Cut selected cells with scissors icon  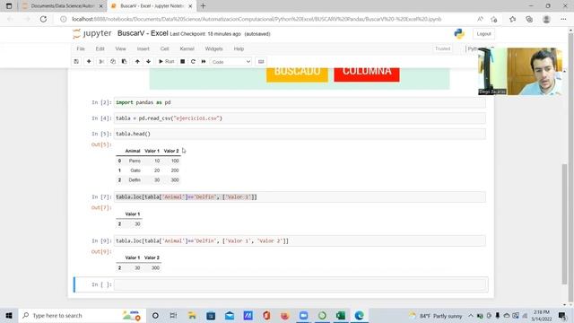(x=101, y=62)
